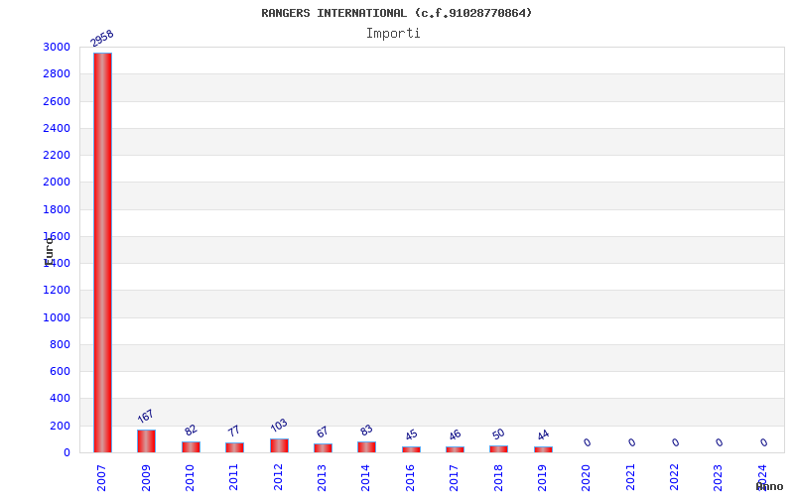The height and width of the screenshot is (496, 794).
Task: Click the 167 value label
Action: (145, 416)
